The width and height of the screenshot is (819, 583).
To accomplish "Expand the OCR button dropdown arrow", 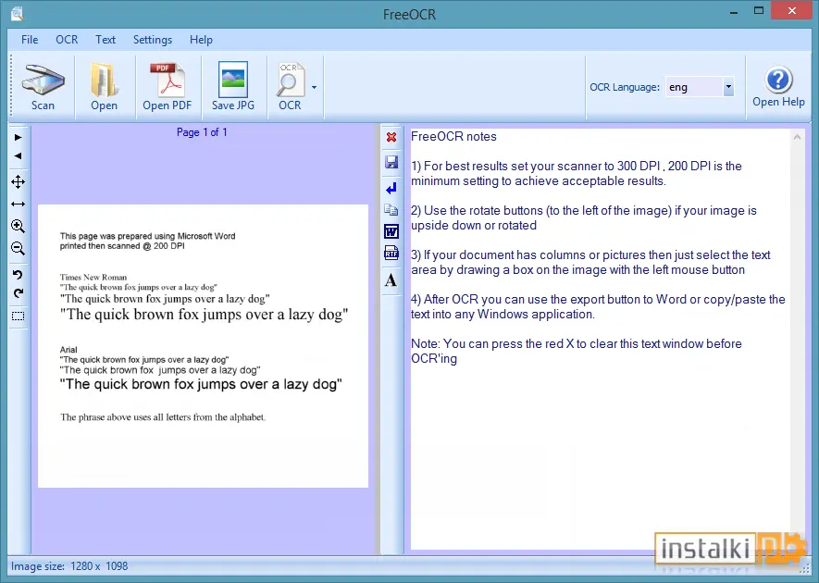I will point(314,87).
